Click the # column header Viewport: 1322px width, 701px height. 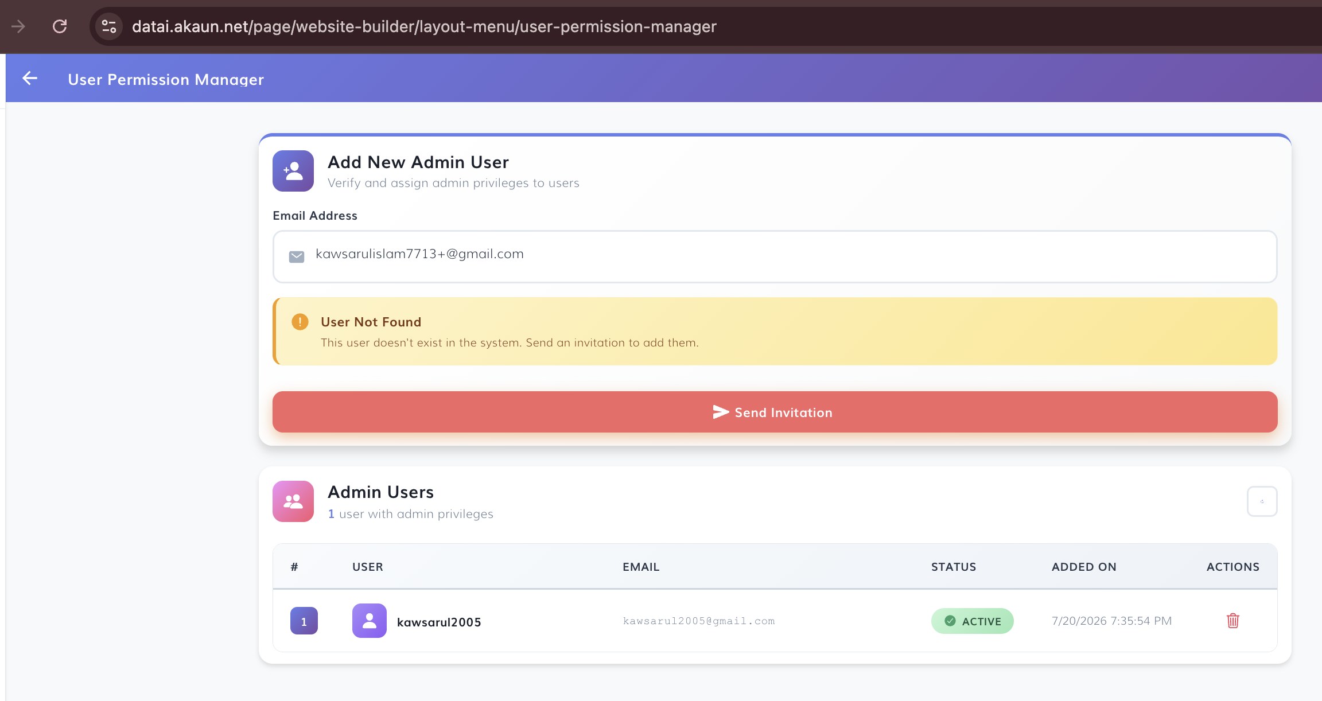[x=294, y=567]
